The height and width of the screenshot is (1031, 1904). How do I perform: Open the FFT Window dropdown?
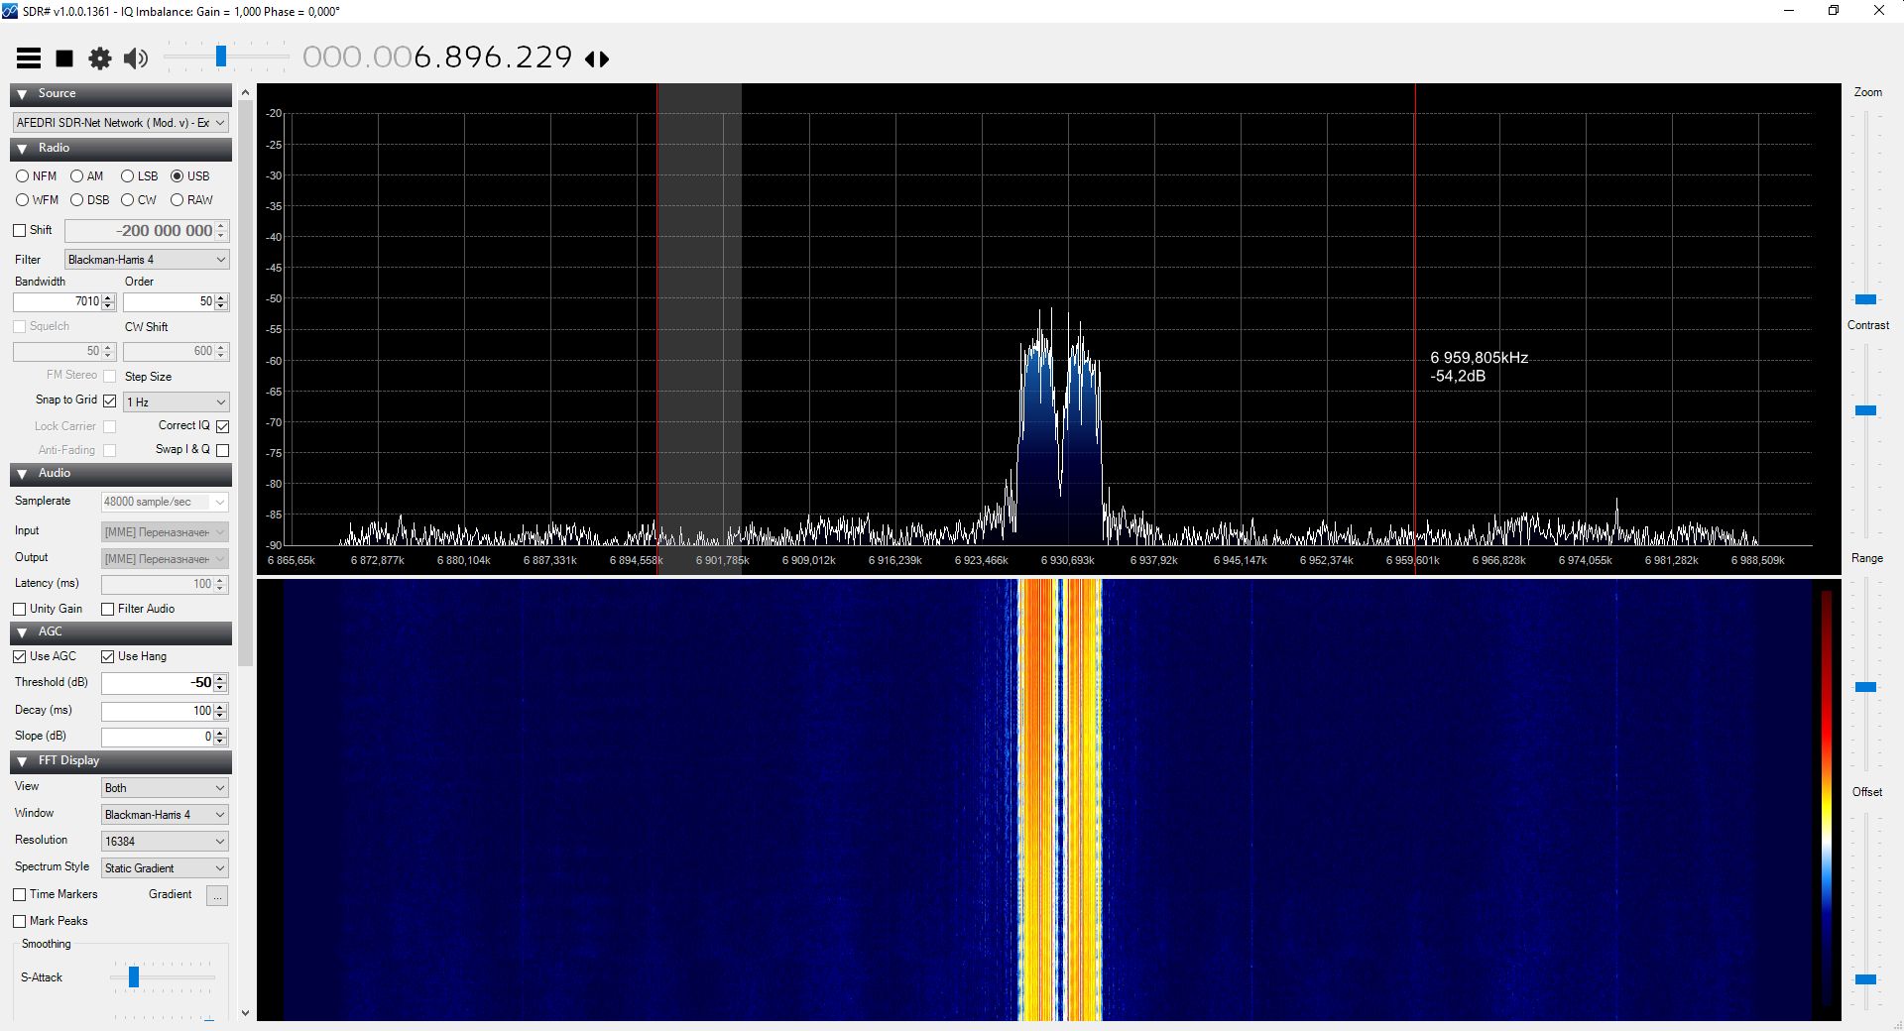[x=165, y=815]
